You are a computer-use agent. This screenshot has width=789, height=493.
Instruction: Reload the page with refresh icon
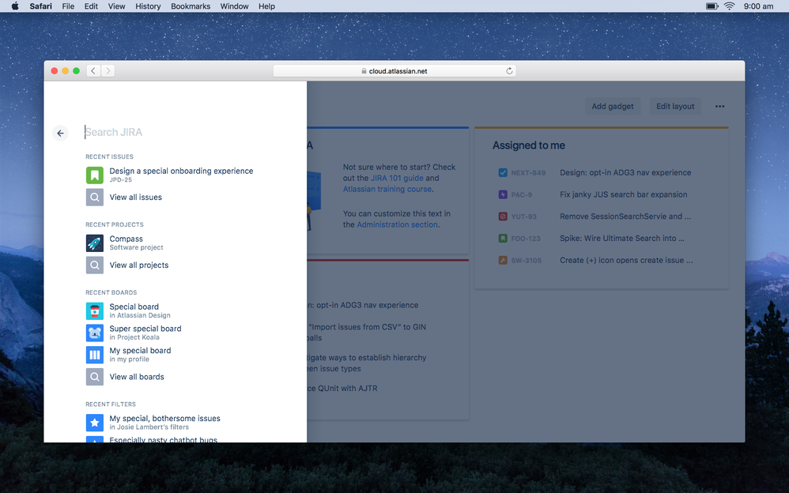(x=509, y=71)
